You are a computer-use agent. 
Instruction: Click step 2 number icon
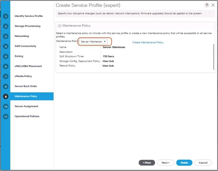point(6,26)
